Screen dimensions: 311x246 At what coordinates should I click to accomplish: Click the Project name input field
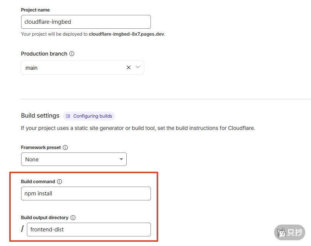(x=86, y=22)
